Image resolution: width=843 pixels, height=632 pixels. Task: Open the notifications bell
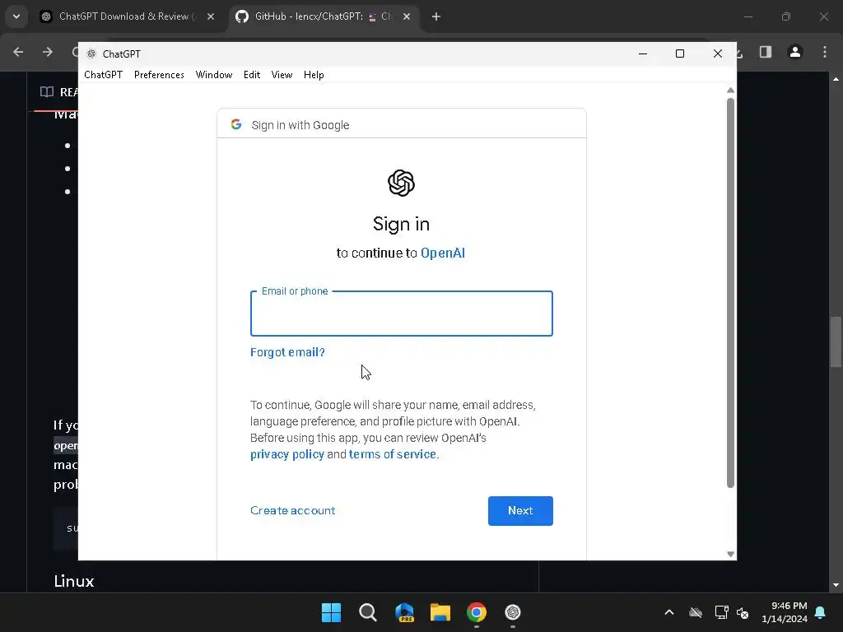click(x=821, y=612)
